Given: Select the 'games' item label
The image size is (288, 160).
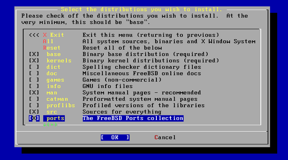Looking at the screenshot, I should coord(55,80).
